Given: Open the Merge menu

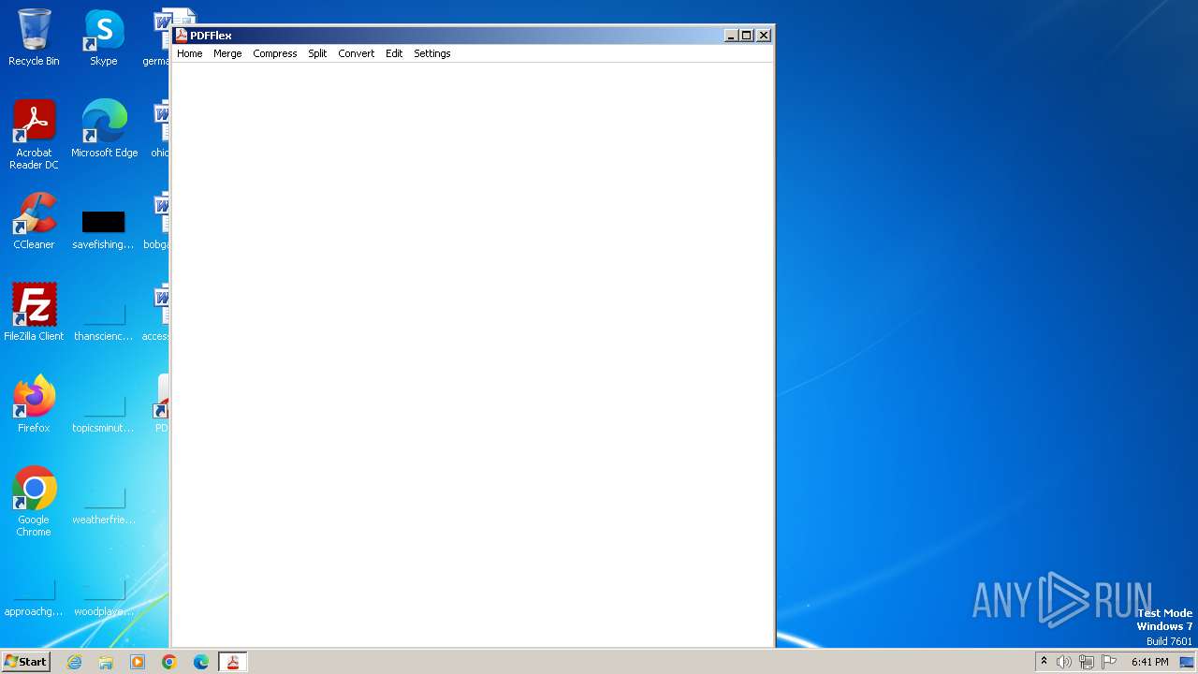Looking at the screenshot, I should [x=227, y=53].
